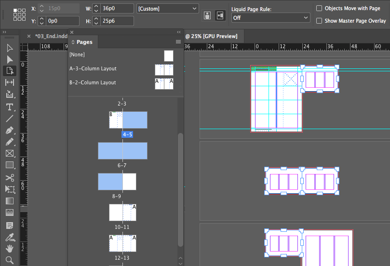Select the B-2-Column Layout master thumbnail
The width and height of the screenshot is (390, 266).
(164, 84)
